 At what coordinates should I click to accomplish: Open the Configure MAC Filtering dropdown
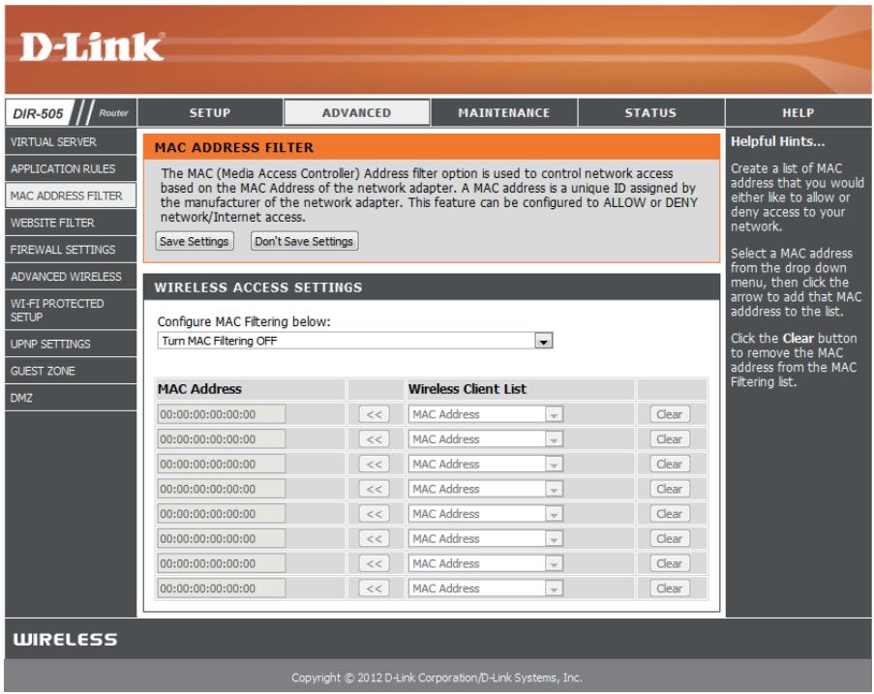pyautogui.click(x=355, y=341)
